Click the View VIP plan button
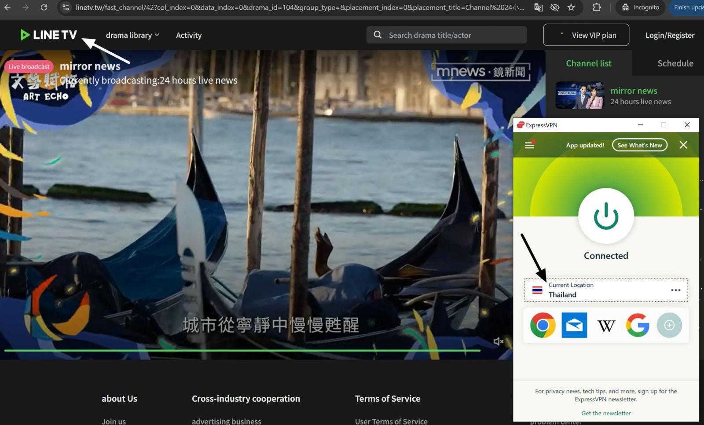The width and height of the screenshot is (704, 425). [586, 35]
